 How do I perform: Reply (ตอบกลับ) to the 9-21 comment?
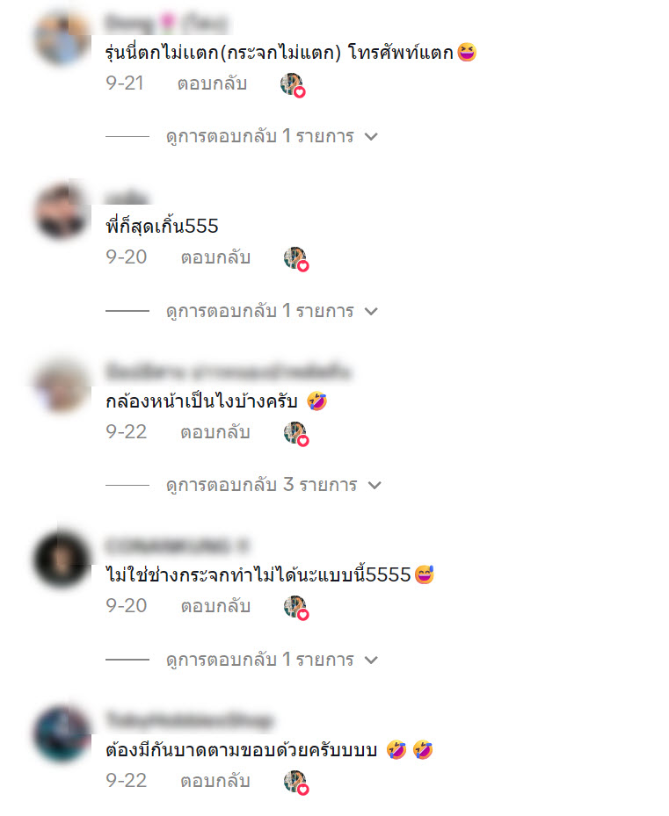212,83
